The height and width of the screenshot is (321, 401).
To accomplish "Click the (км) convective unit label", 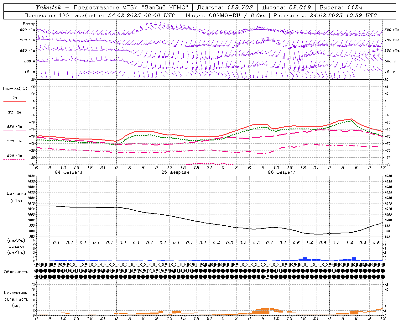I will [16, 305].
